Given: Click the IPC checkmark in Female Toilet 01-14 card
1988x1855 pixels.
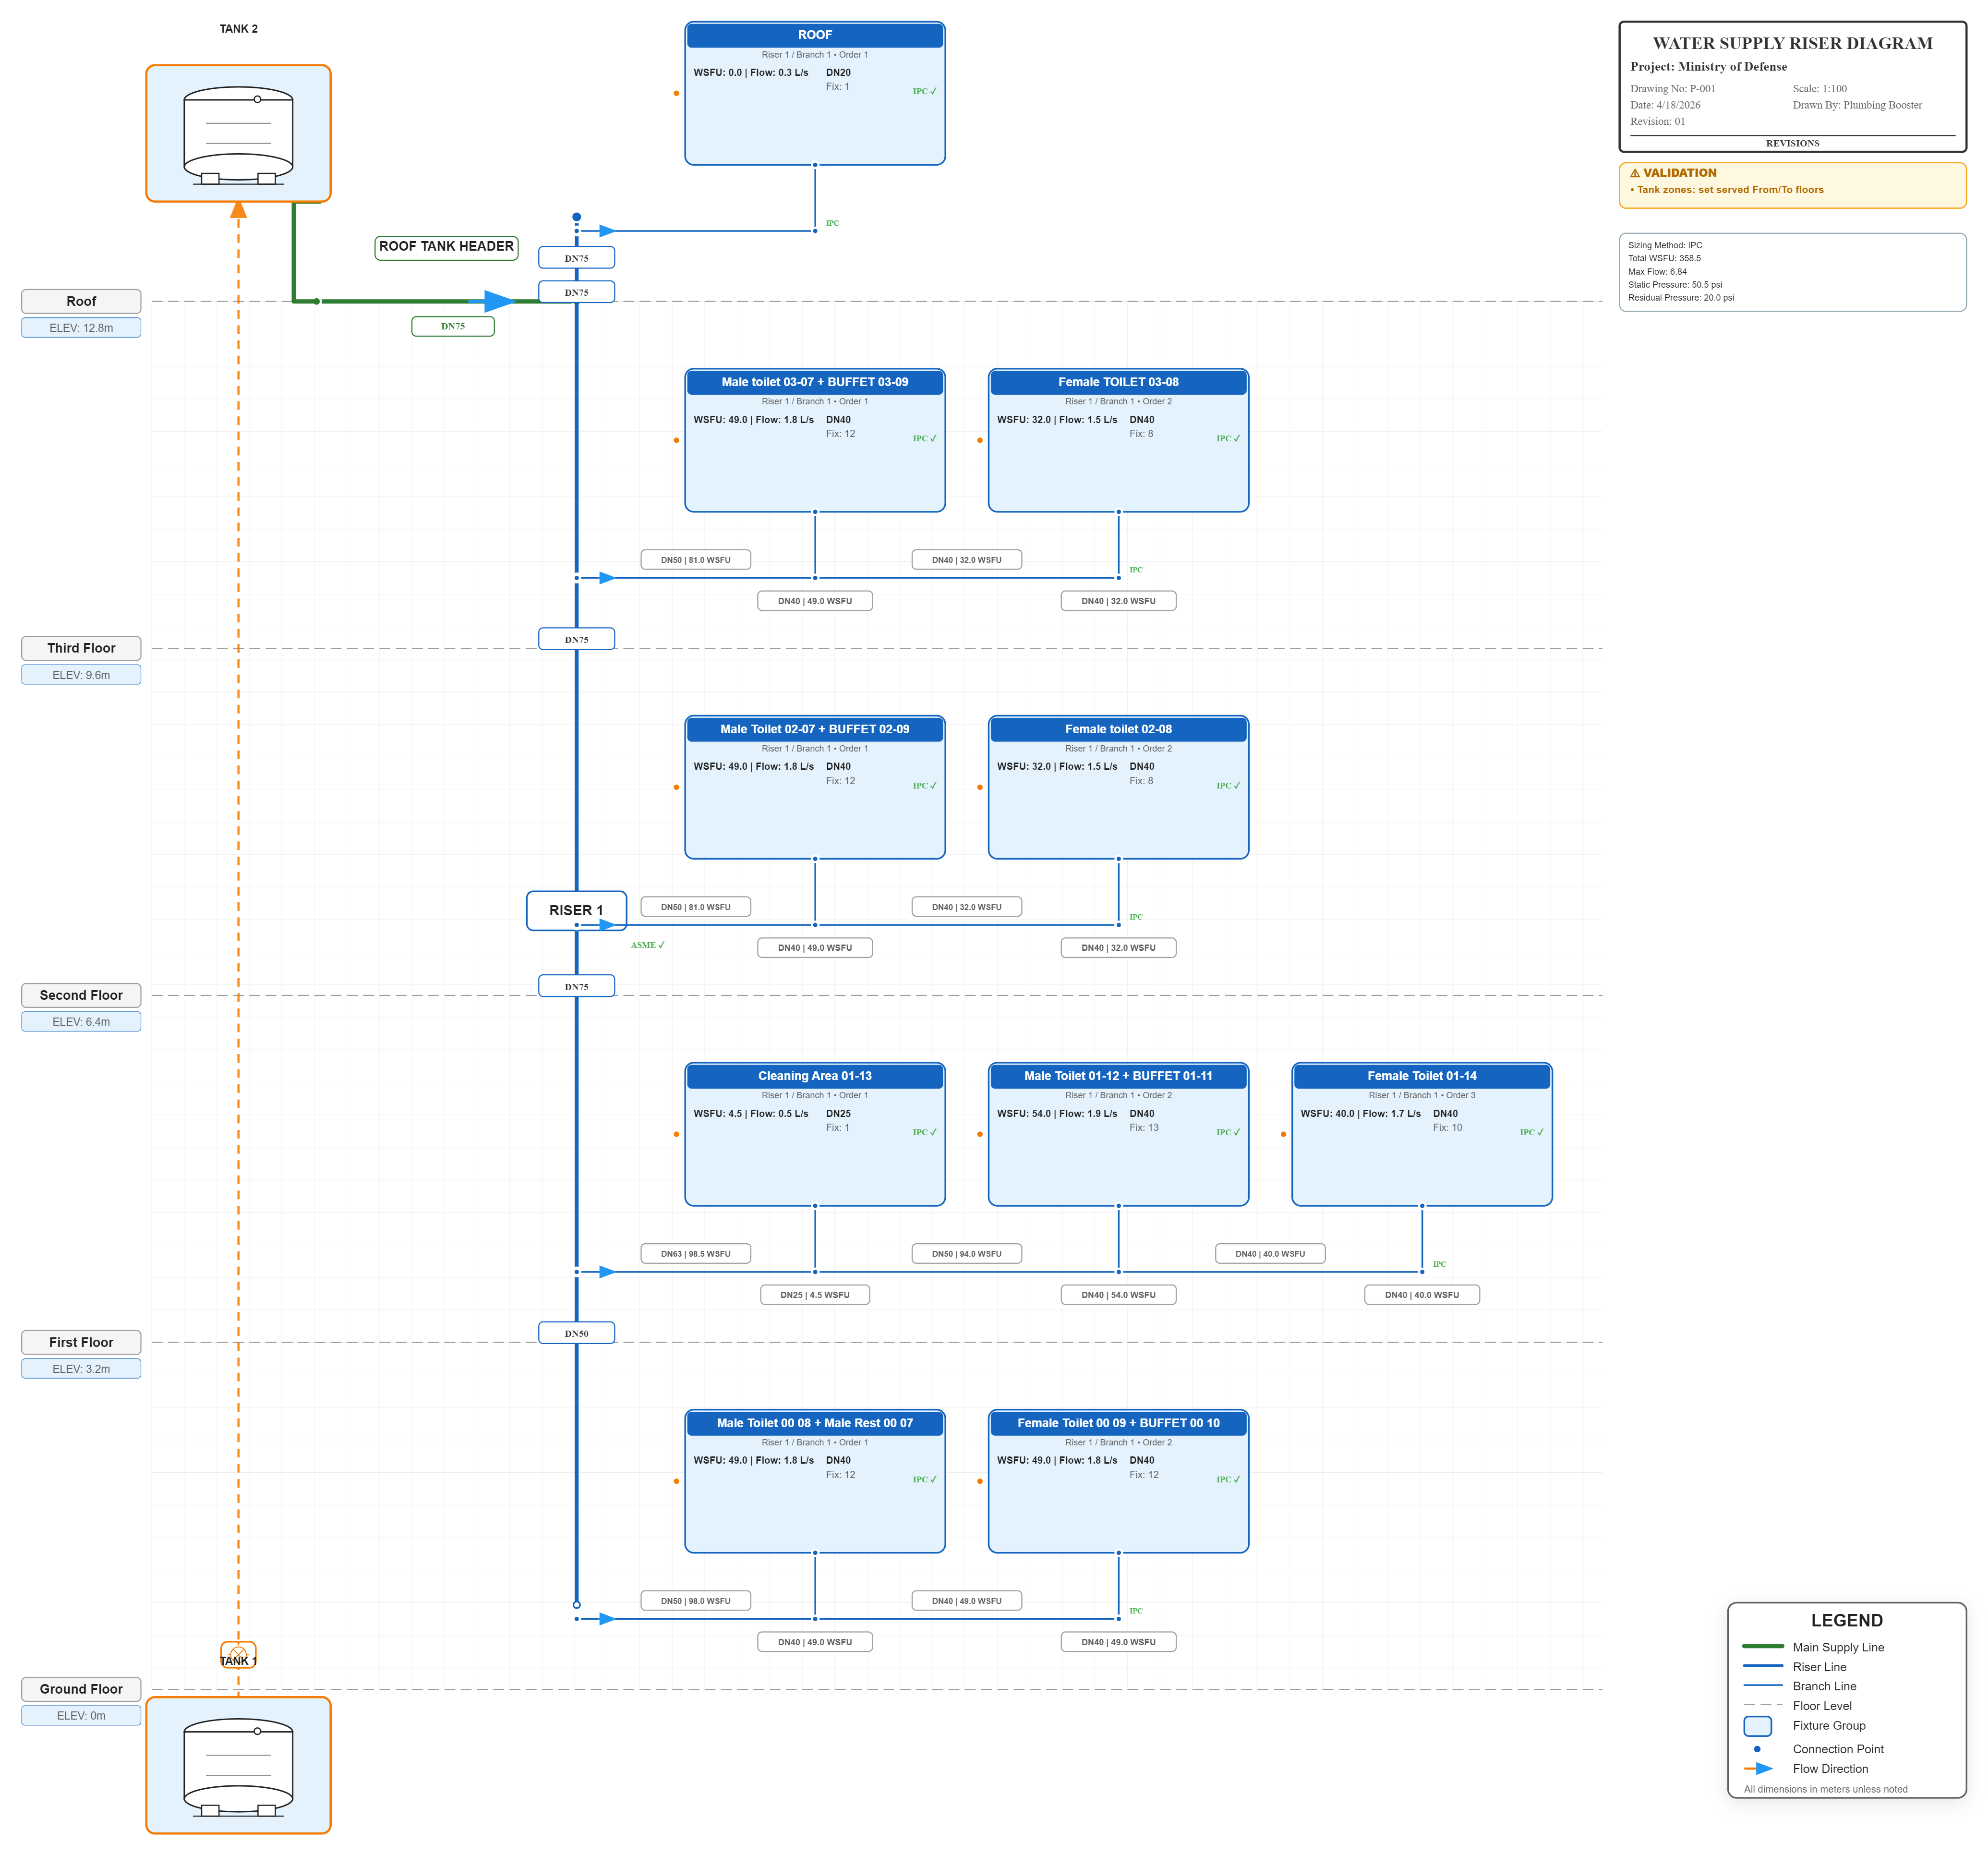Looking at the screenshot, I should point(1532,1132).
